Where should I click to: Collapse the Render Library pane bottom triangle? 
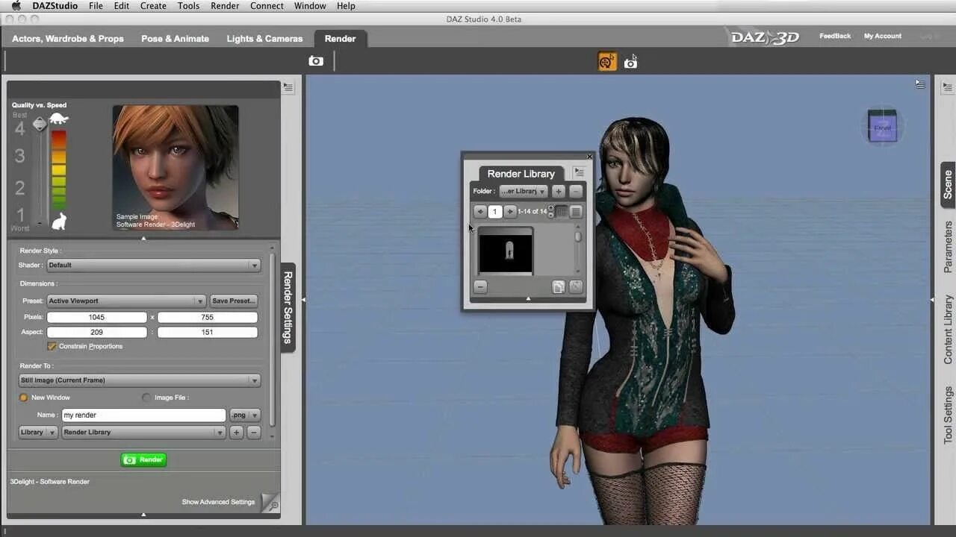(x=528, y=299)
